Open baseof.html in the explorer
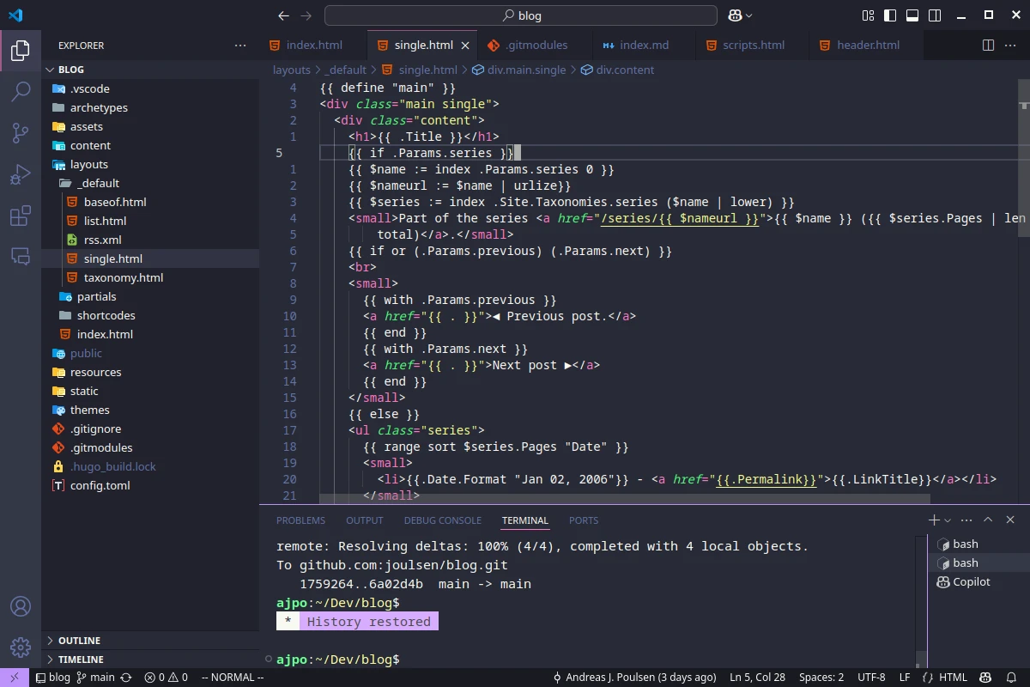The height and width of the screenshot is (687, 1030). coord(150,202)
